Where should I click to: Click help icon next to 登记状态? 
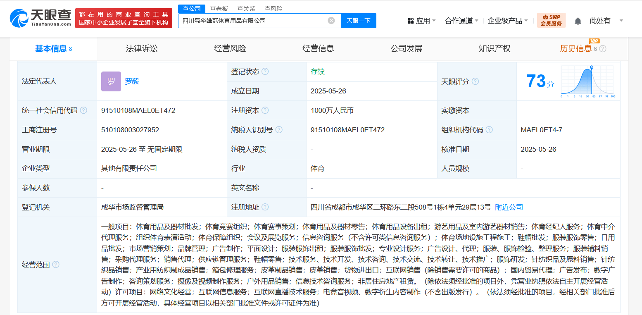(265, 72)
